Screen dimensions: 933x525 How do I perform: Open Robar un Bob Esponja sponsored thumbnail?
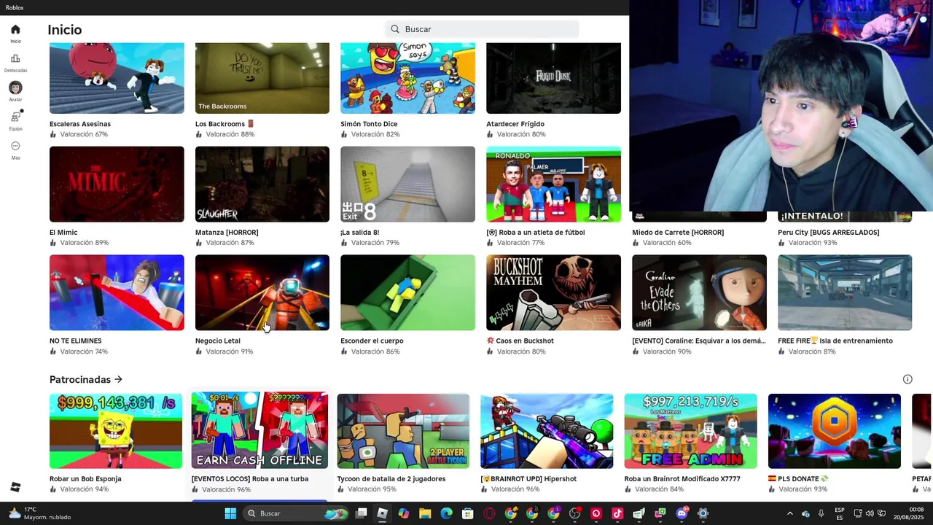116,431
